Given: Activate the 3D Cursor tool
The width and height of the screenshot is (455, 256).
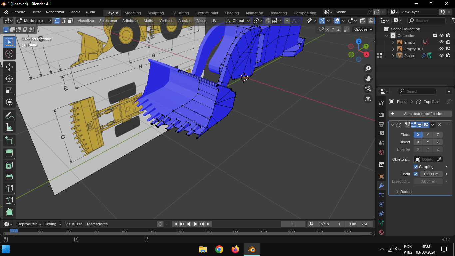Looking at the screenshot, I should [9, 54].
